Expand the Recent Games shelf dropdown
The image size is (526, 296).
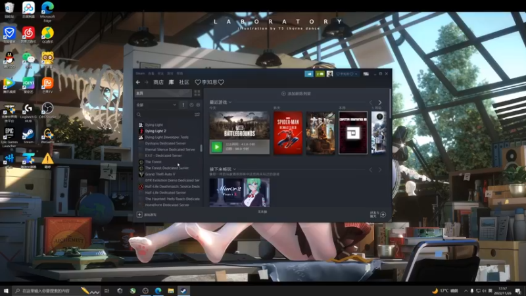pos(230,102)
